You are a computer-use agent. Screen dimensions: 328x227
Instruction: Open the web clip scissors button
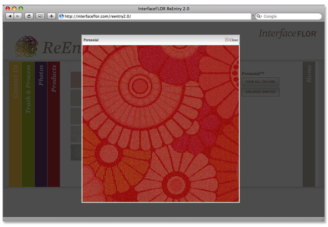(x=40, y=16)
